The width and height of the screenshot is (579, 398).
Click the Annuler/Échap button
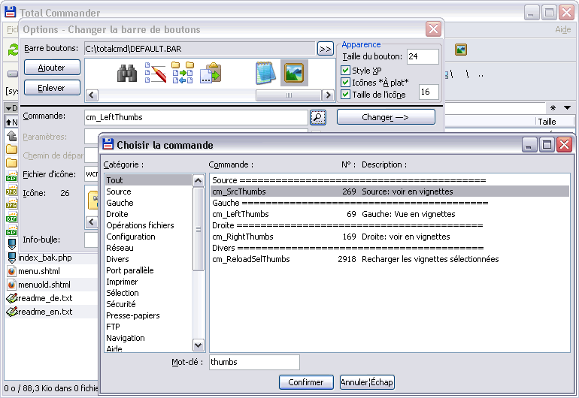click(x=367, y=382)
